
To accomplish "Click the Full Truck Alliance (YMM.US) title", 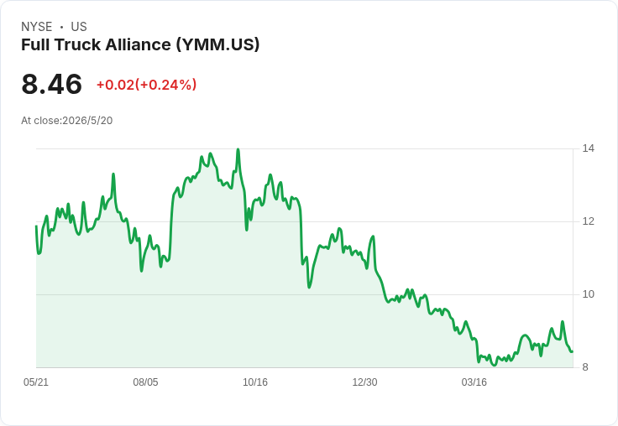I will (140, 45).
